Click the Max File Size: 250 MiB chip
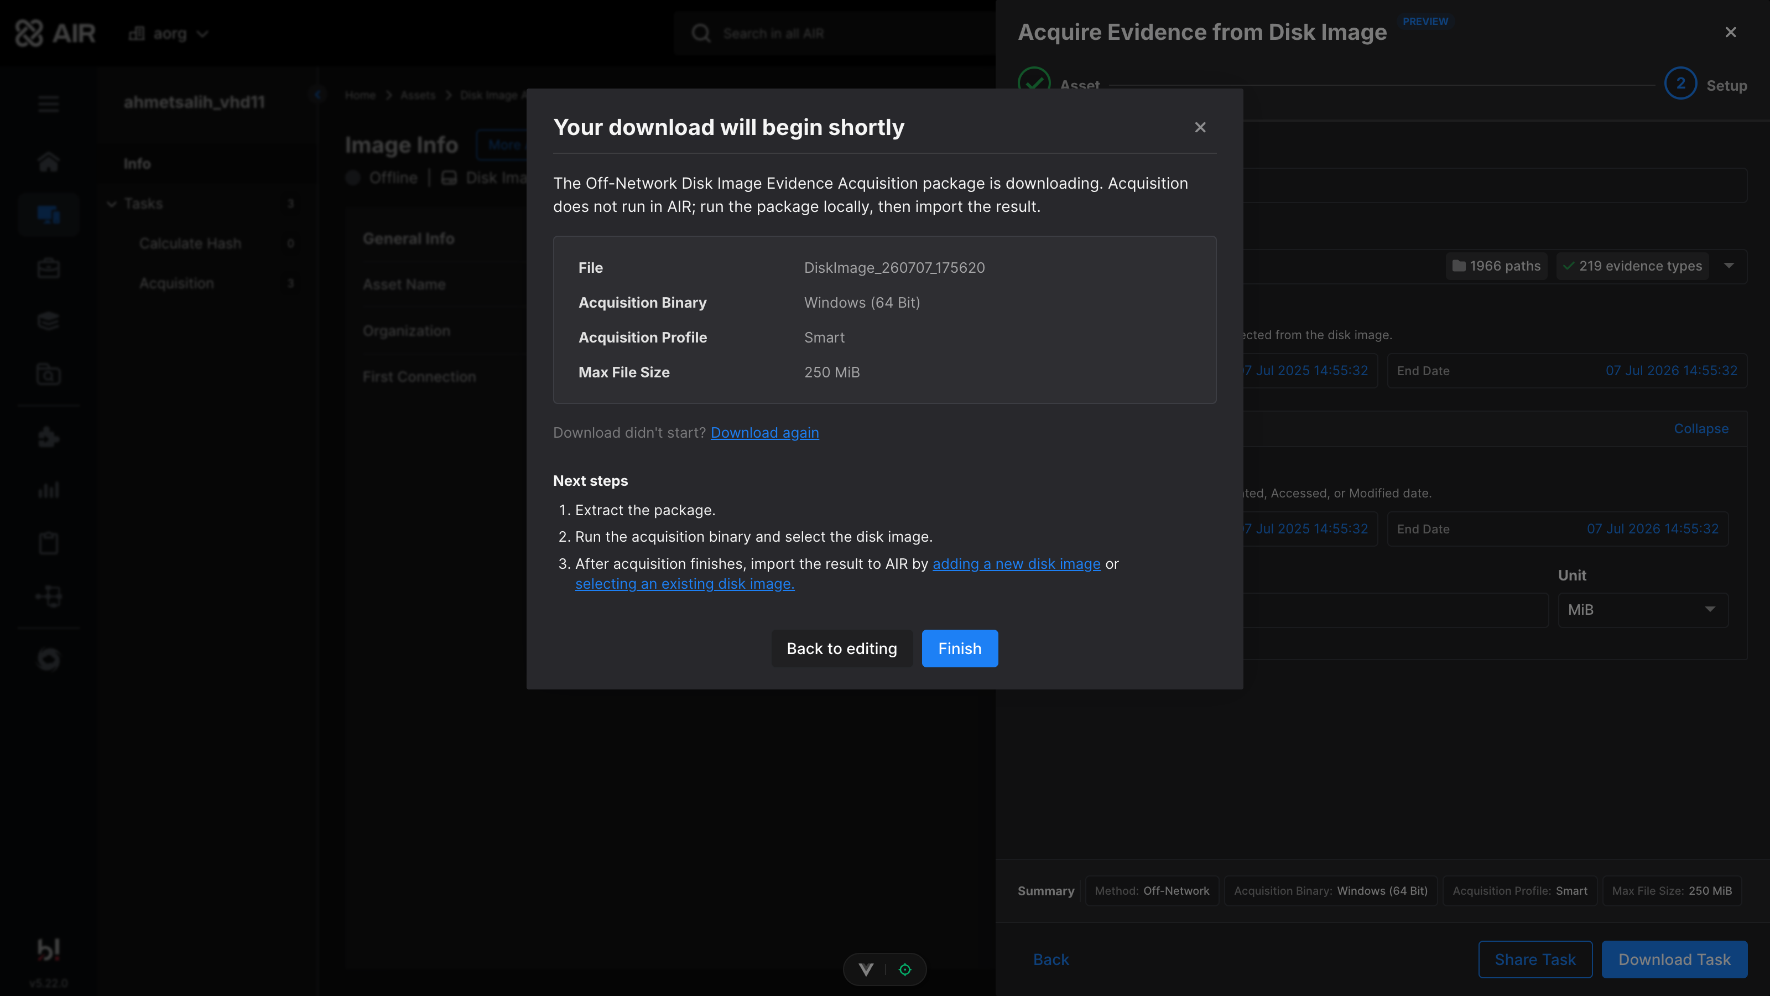Image resolution: width=1770 pixels, height=996 pixels. [x=1672, y=891]
